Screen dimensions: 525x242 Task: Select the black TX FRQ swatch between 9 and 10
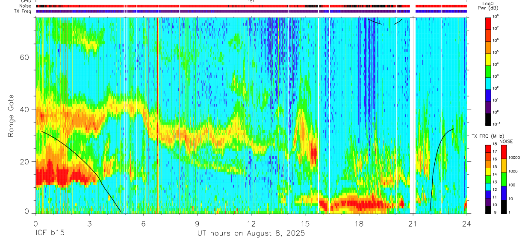(488, 209)
